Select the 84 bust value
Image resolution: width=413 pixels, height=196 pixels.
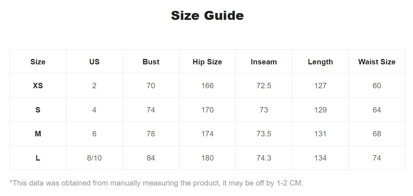(151, 158)
